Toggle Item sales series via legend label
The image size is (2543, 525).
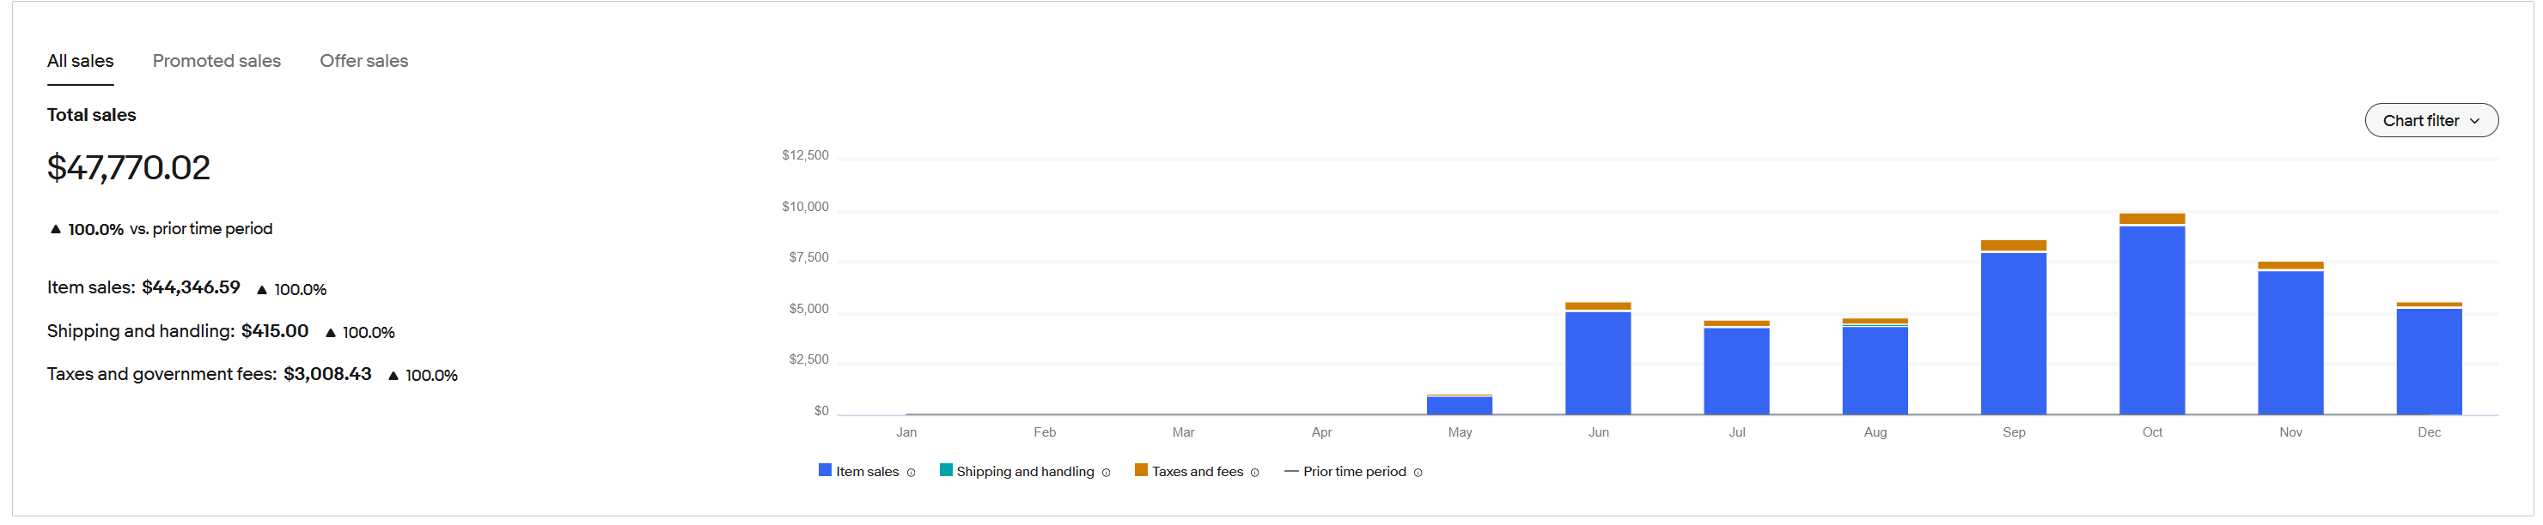click(x=867, y=472)
